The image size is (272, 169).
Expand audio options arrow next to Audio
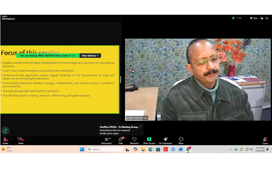tap(11, 139)
